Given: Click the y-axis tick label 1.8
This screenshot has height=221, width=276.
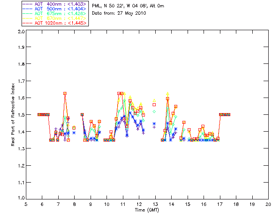Looking at the screenshot, I should [21, 64].
